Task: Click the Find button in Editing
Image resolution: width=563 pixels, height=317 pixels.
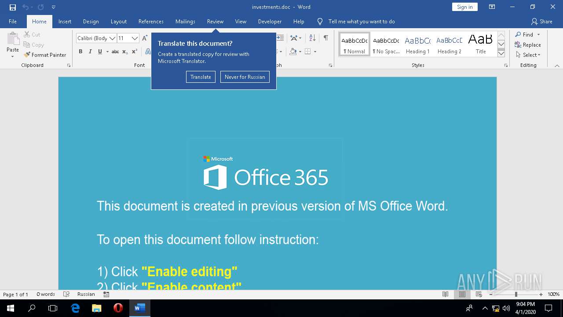Action: [x=525, y=34]
